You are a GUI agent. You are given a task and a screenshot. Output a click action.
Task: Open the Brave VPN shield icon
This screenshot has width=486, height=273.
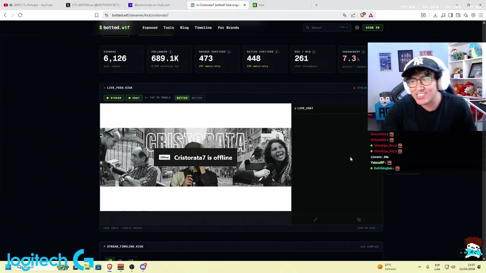point(473,15)
